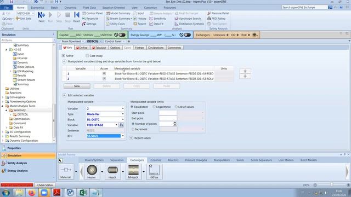Open the Safety Analysis environment
The width and height of the screenshot is (351, 197).
(x=28, y=163)
